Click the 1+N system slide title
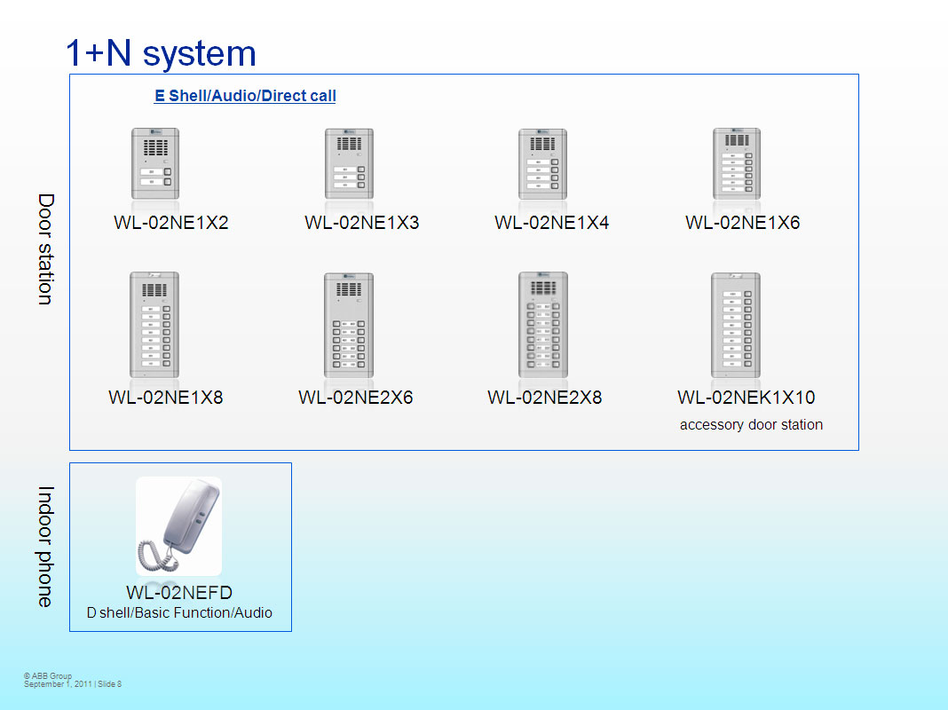The width and height of the screenshot is (948, 710). (161, 53)
